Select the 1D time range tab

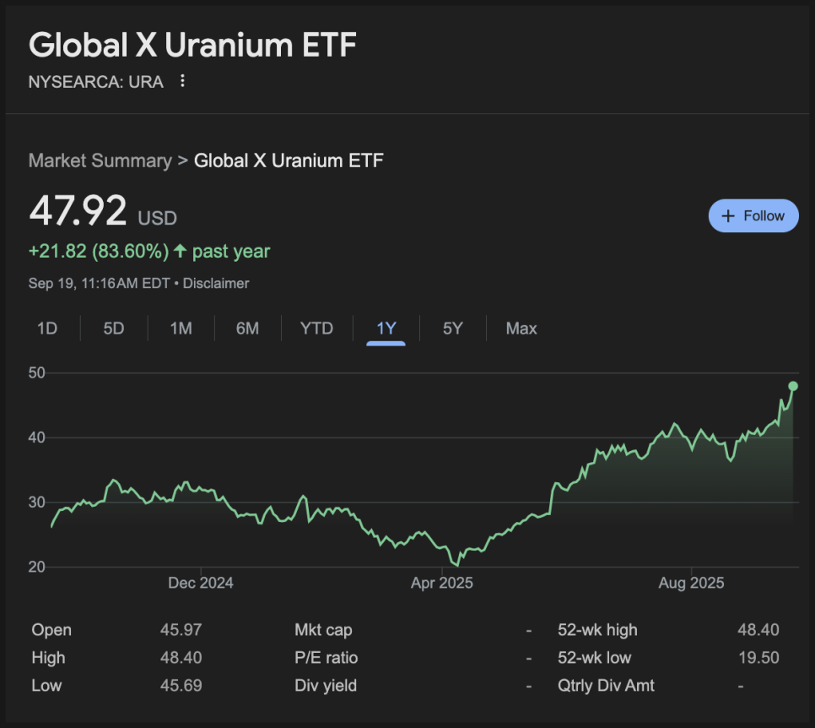pyautogui.click(x=46, y=329)
